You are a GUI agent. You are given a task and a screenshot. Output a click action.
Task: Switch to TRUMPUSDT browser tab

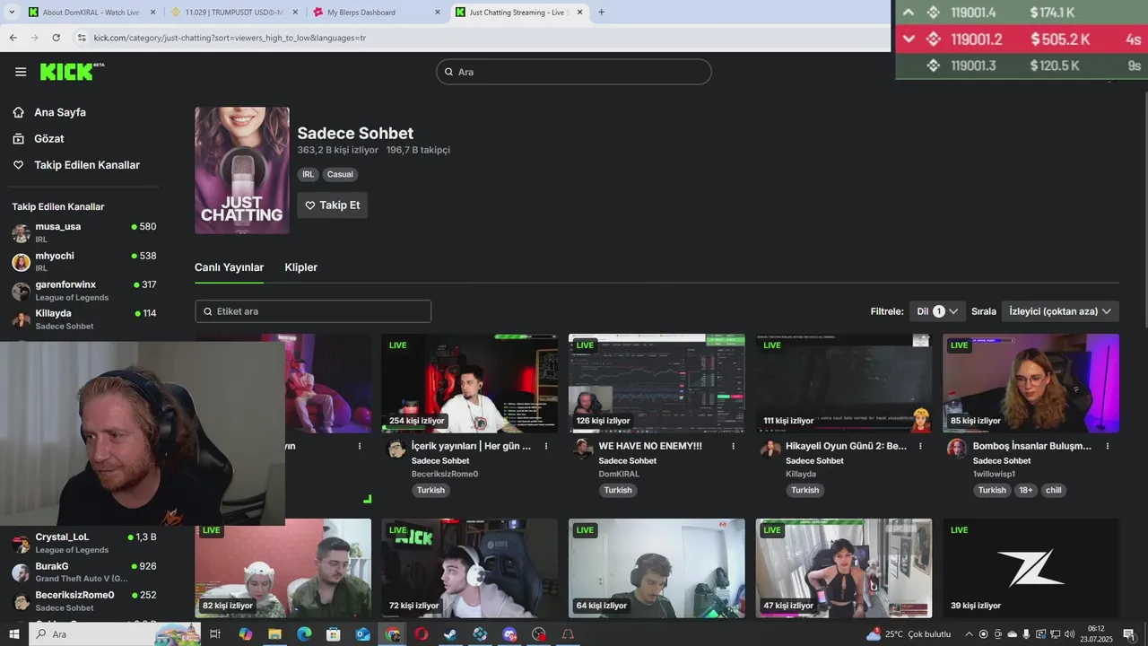pyautogui.click(x=235, y=13)
